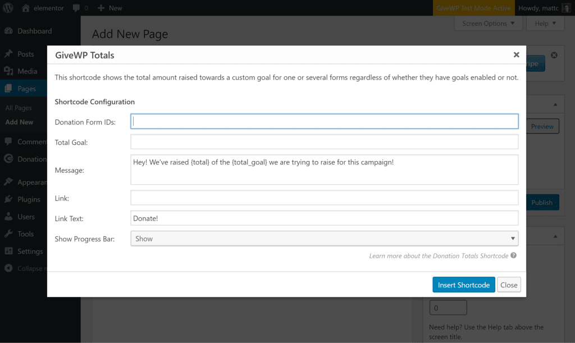Click into the Message textarea
Viewport: 575px width, 343px height.
pyautogui.click(x=325, y=170)
